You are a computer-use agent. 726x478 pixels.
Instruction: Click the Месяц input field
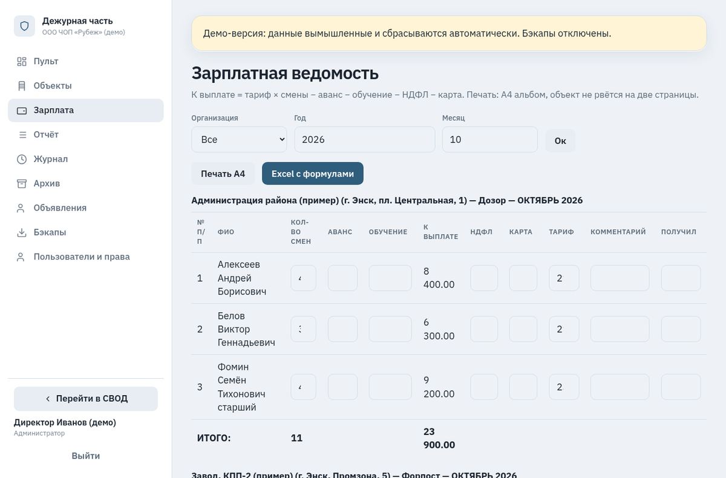click(490, 139)
